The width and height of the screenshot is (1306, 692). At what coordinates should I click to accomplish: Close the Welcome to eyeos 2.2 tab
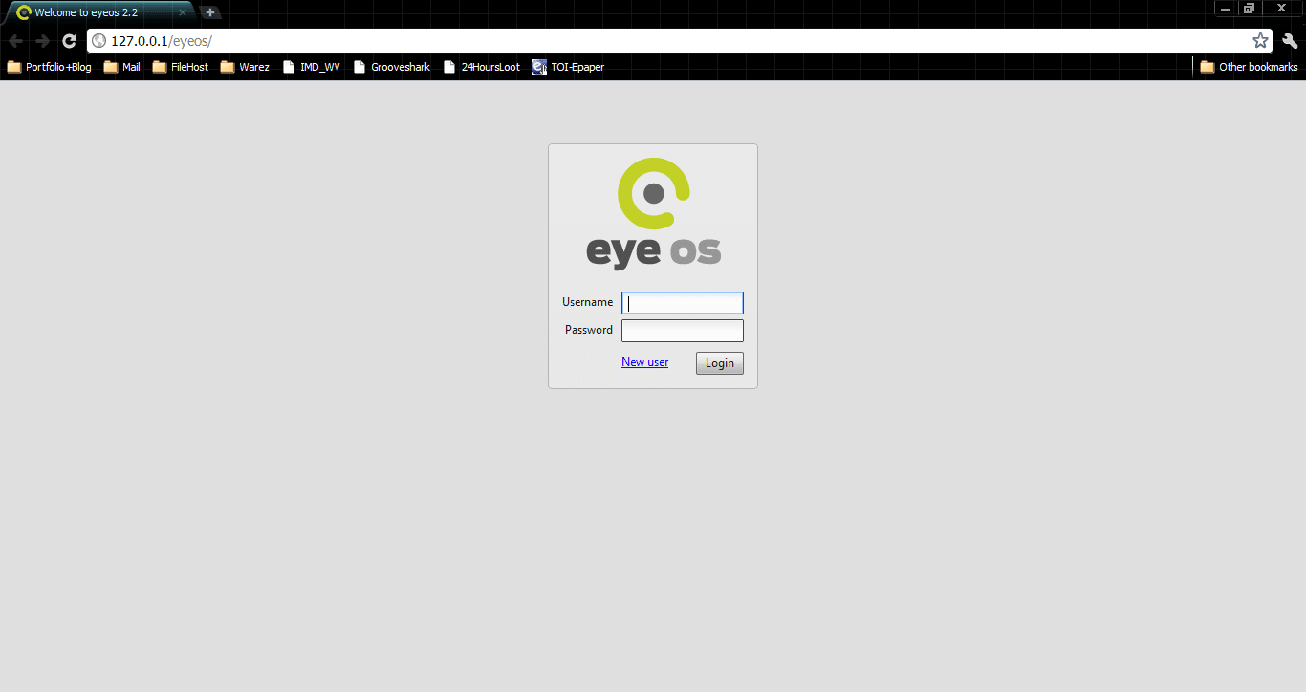point(183,12)
